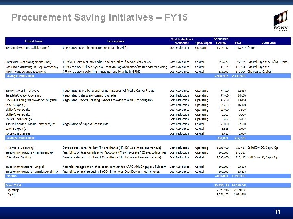The width and height of the screenshot is (293, 219).
Task: Select 'Potential renegotiation of telecom contract' description
Action: point(114,167)
